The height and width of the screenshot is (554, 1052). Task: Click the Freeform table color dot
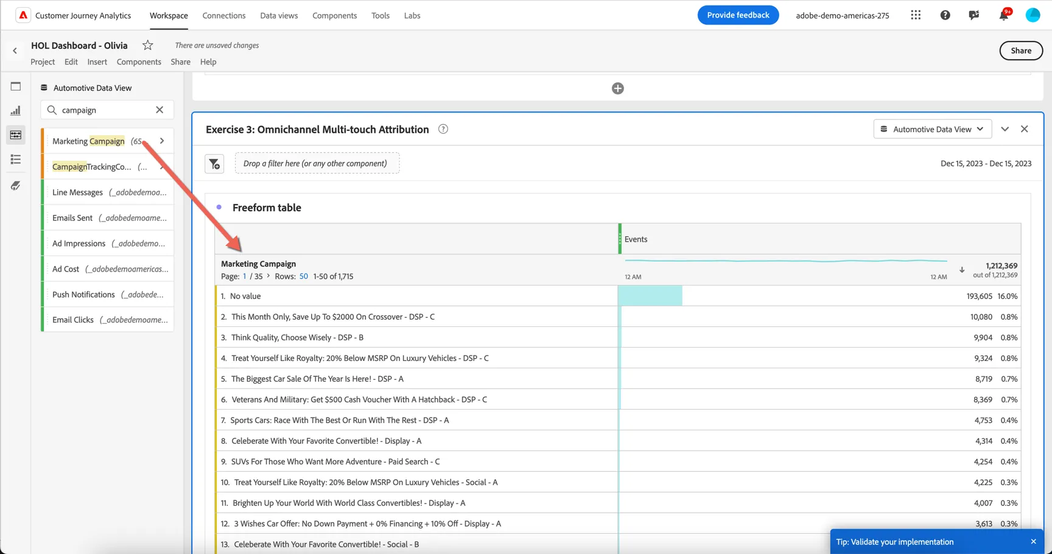point(219,207)
